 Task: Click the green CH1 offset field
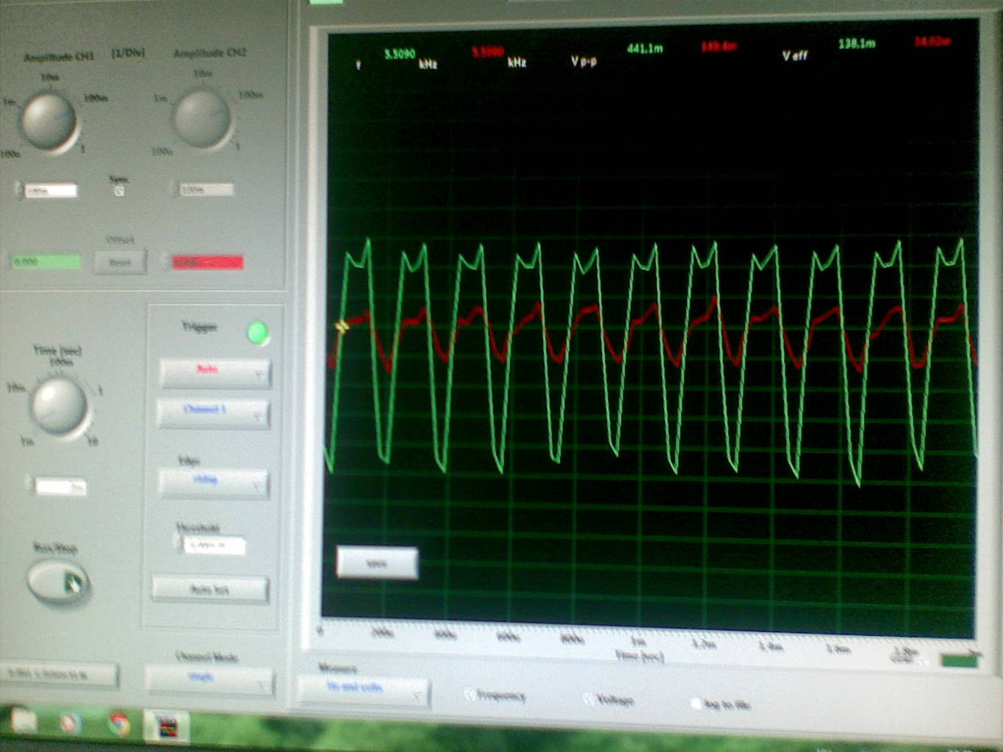[x=46, y=261]
